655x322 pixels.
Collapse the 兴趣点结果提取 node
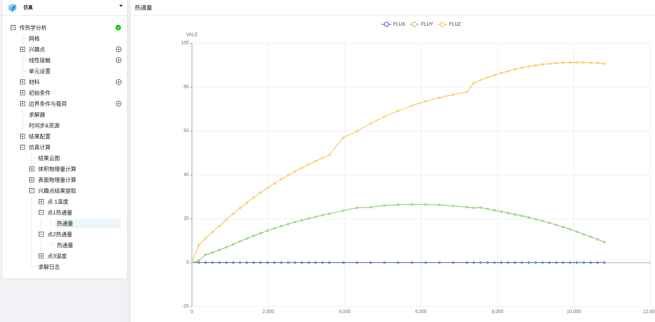tap(32, 191)
